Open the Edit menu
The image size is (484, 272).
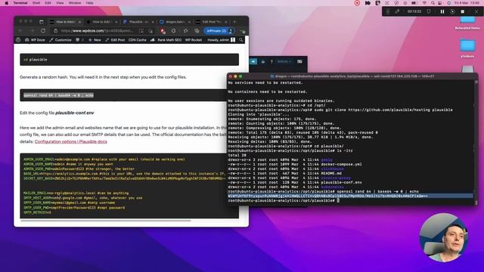tap(48, 3)
